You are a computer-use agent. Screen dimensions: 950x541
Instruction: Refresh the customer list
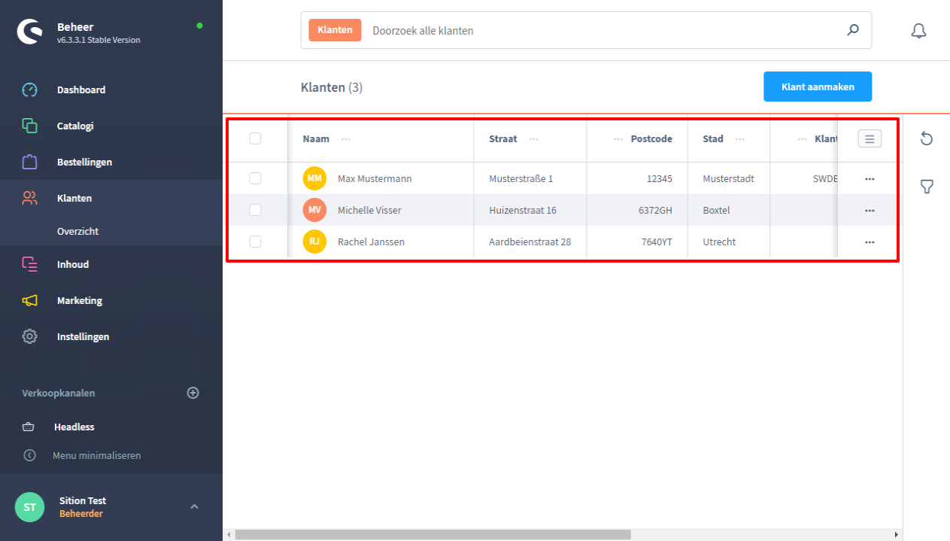pyautogui.click(x=927, y=138)
